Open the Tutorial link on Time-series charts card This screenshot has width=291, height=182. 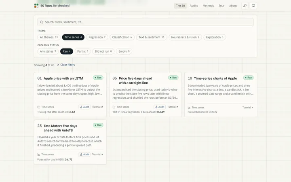(248, 108)
